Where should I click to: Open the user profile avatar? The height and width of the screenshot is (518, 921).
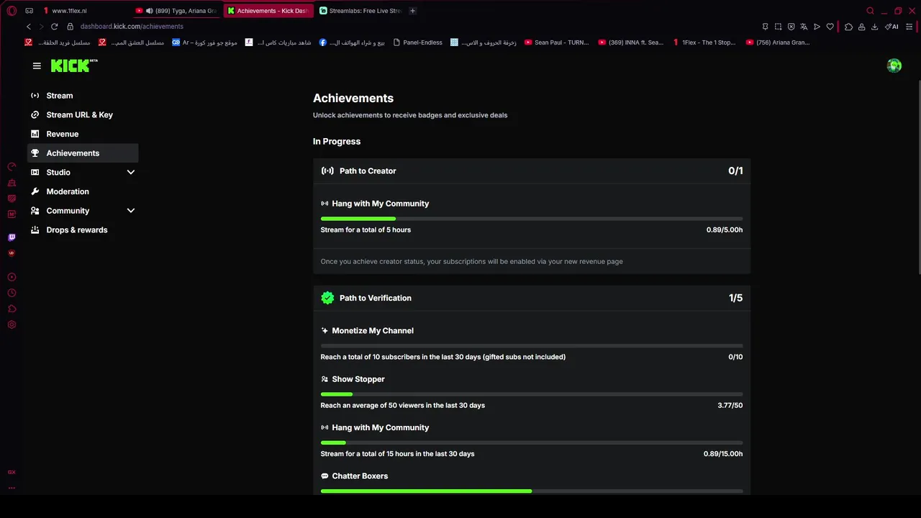894,66
